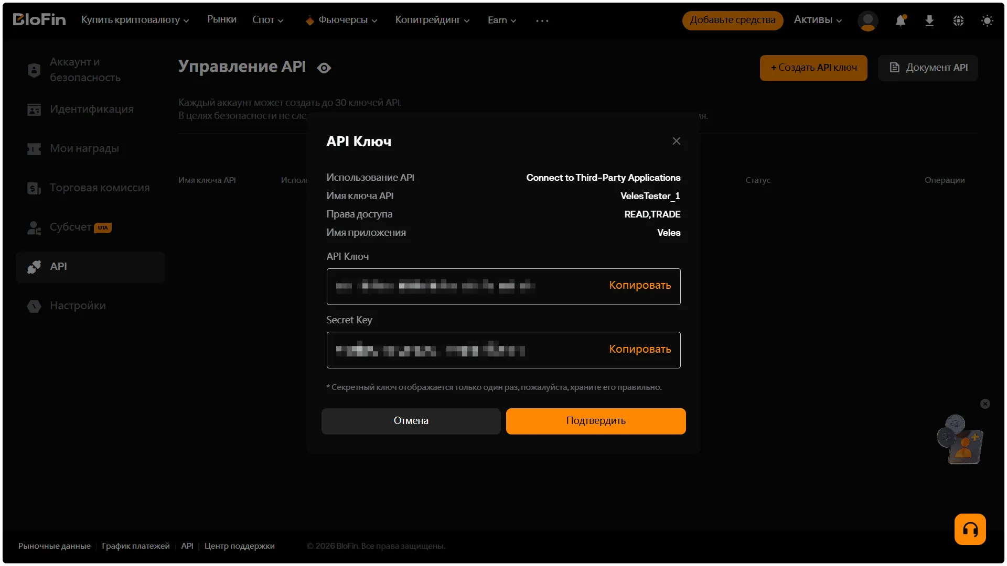Switch theme using the sun icon
1007x566 pixels.
coord(987,20)
